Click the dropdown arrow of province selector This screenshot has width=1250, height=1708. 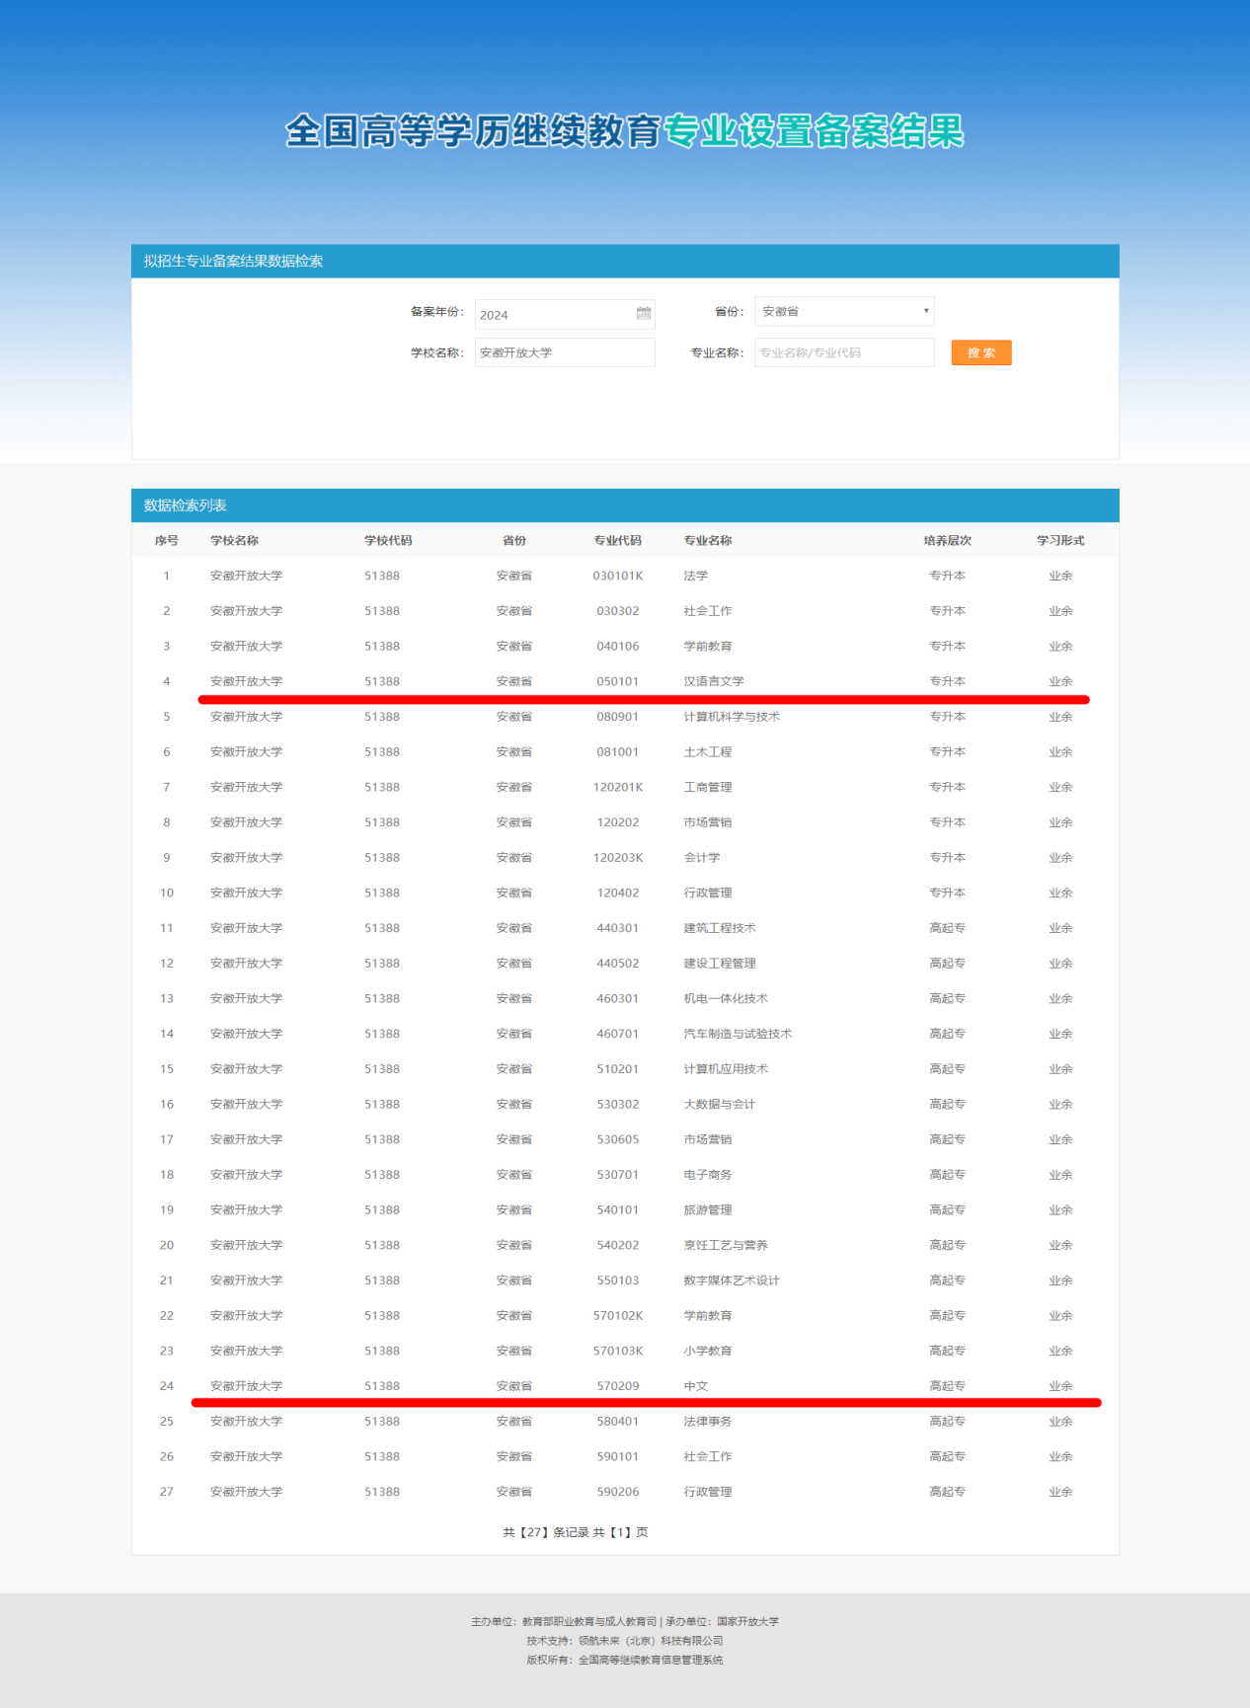tap(925, 311)
